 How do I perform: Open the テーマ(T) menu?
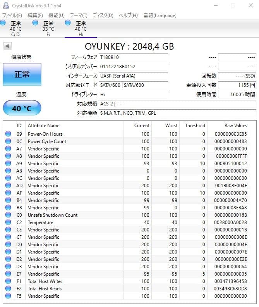79,15
